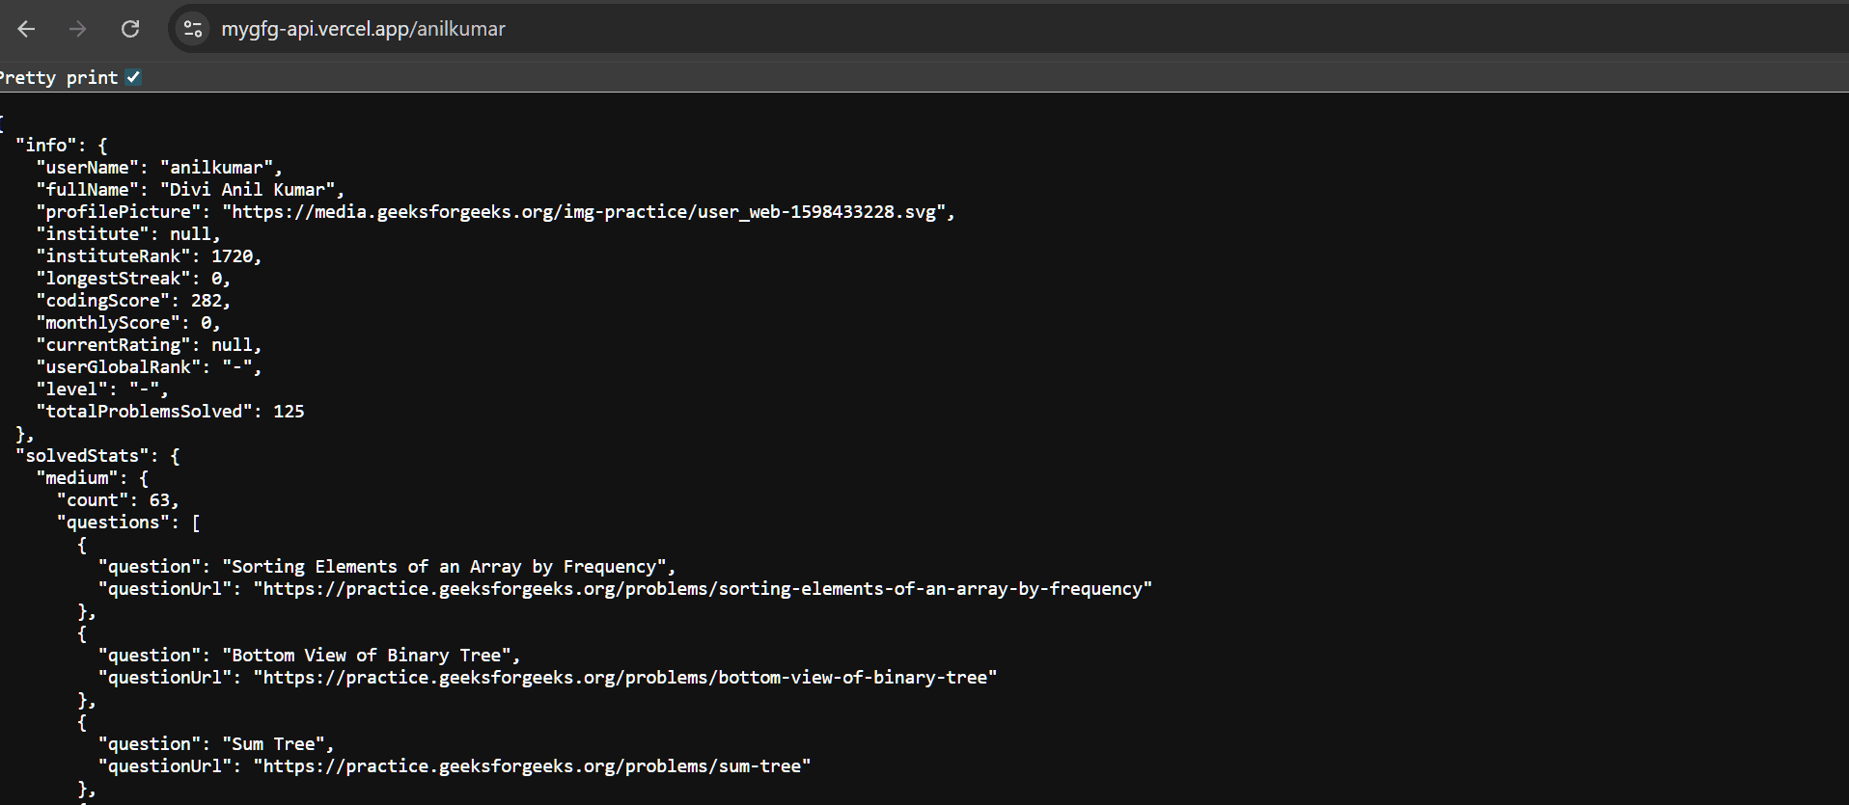The width and height of the screenshot is (1849, 805).
Task: Click the "institute": null line
Action: [x=128, y=234]
